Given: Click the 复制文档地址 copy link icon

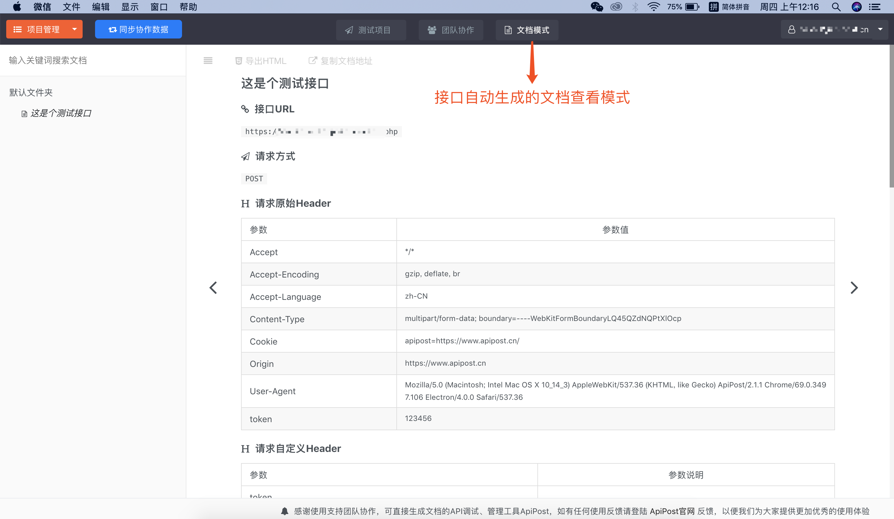Looking at the screenshot, I should coord(312,61).
